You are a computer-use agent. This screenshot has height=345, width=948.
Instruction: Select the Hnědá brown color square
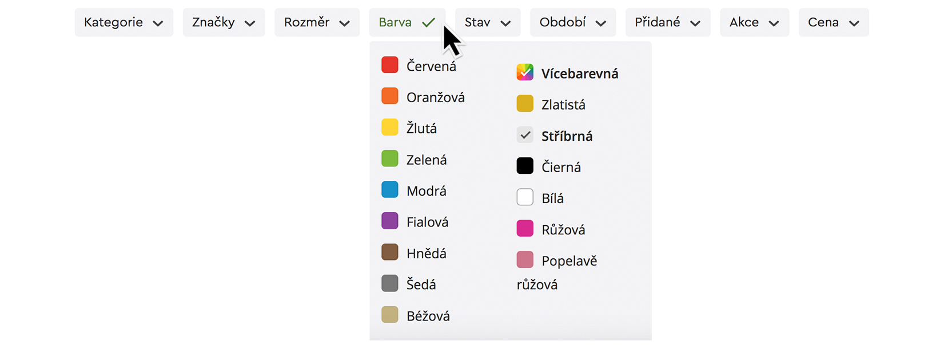(x=389, y=252)
